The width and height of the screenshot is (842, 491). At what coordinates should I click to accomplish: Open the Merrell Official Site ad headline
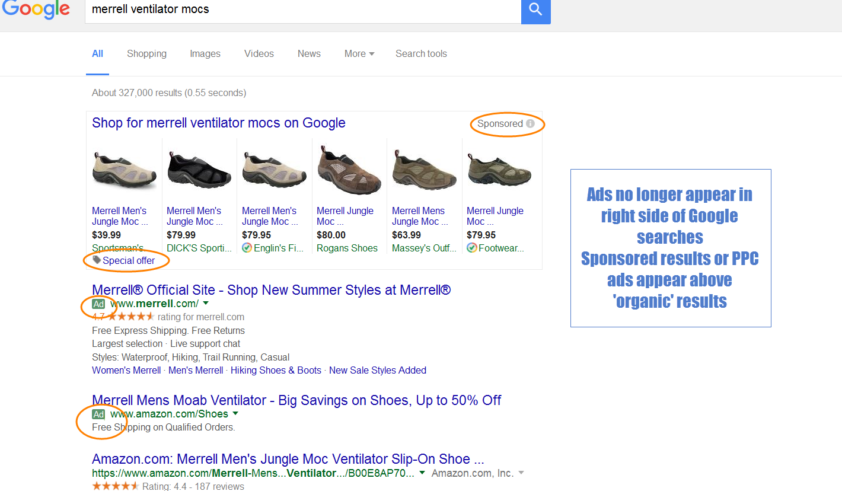click(272, 290)
